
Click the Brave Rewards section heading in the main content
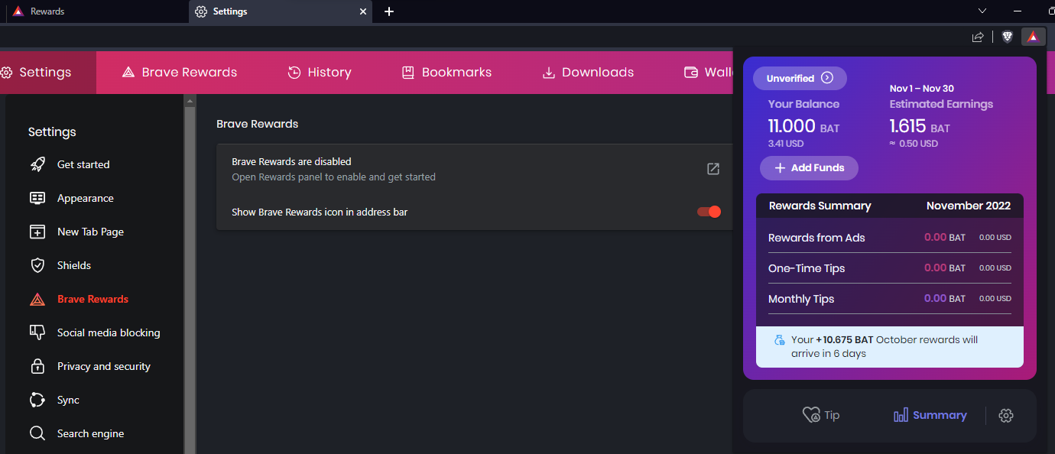tap(258, 124)
